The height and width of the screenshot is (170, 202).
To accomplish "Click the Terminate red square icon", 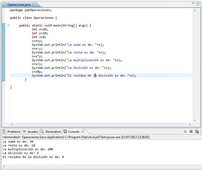I will coord(185,131).
